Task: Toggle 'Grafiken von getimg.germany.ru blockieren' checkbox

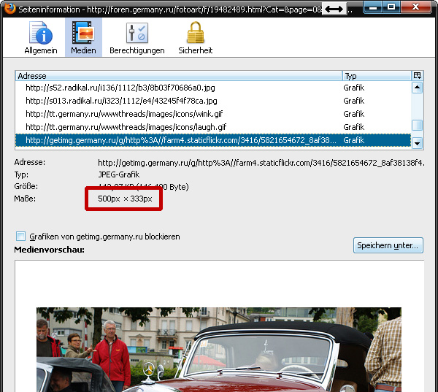Action: tap(20, 237)
